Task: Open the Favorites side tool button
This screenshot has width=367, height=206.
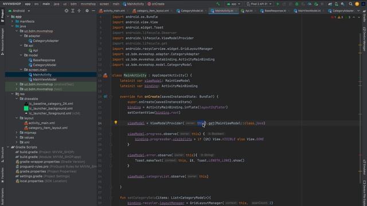Action: (2, 175)
